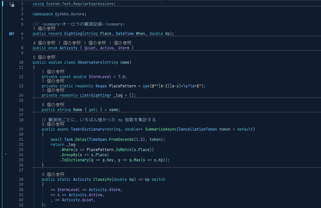Click the 'DateTime' type on line 6

(x=125, y=34)
